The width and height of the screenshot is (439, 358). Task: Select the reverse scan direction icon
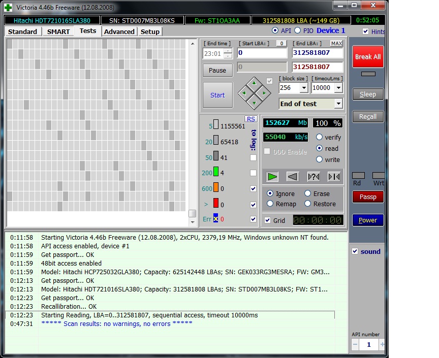click(292, 177)
